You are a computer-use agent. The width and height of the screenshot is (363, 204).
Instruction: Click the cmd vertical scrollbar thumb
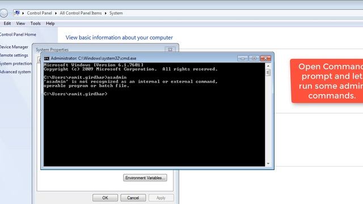(268, 73)
